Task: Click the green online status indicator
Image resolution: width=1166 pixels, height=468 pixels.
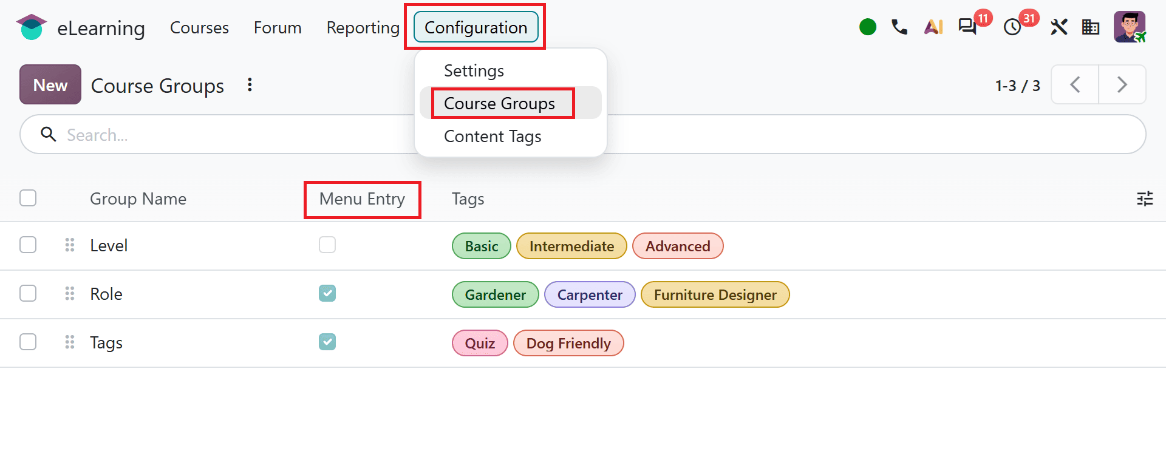Action: tap(868, 27)
